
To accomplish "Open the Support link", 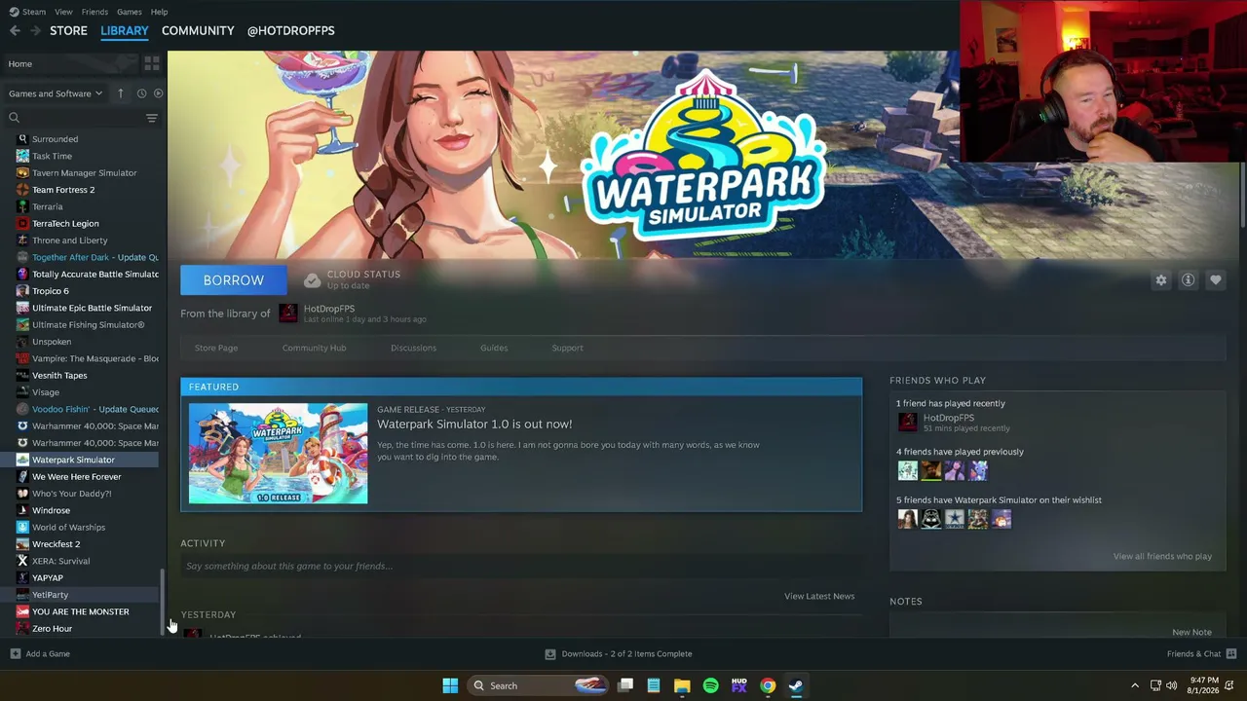I will (567, 348).
